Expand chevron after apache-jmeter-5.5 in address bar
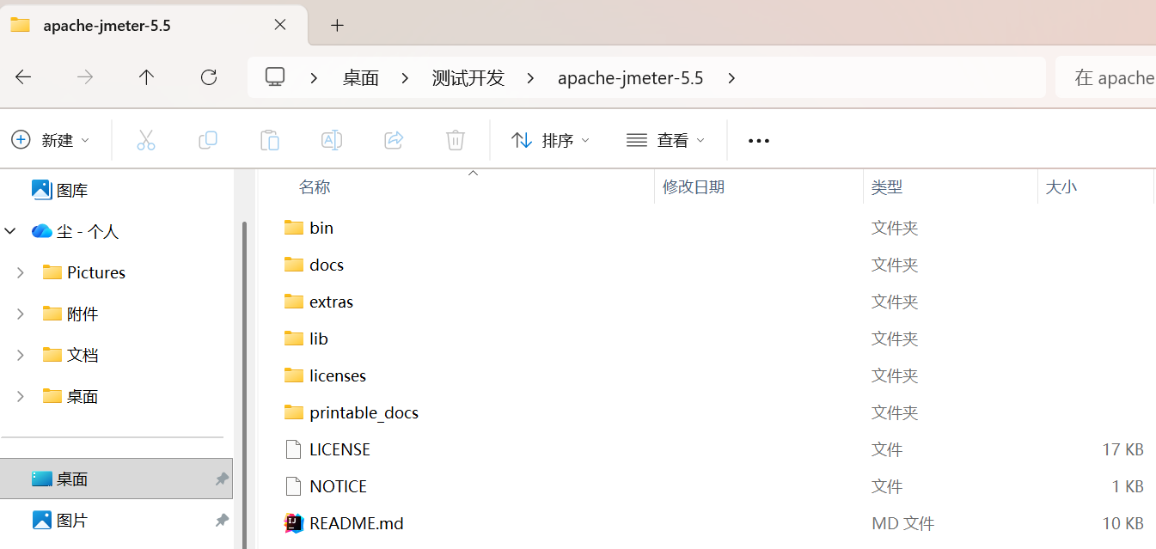1156x549 pixels. pos(731,78)
